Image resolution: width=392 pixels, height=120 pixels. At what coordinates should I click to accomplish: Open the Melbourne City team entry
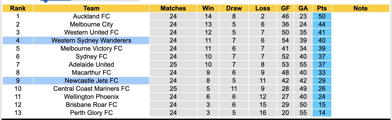tap(91, 24)
